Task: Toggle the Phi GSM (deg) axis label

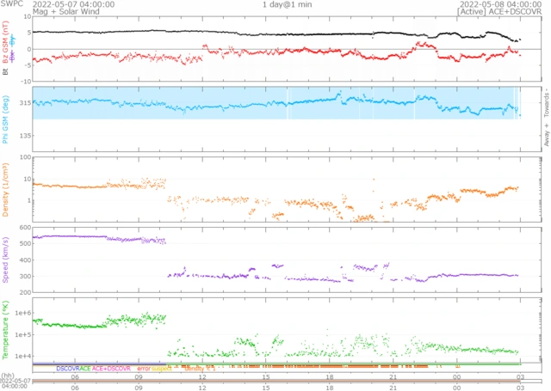Action: (x=6, y=118)
